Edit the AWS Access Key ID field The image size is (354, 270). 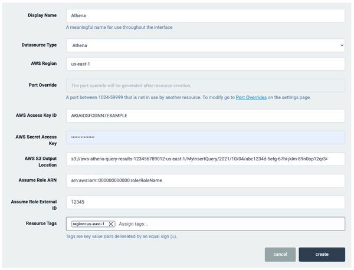205,116
